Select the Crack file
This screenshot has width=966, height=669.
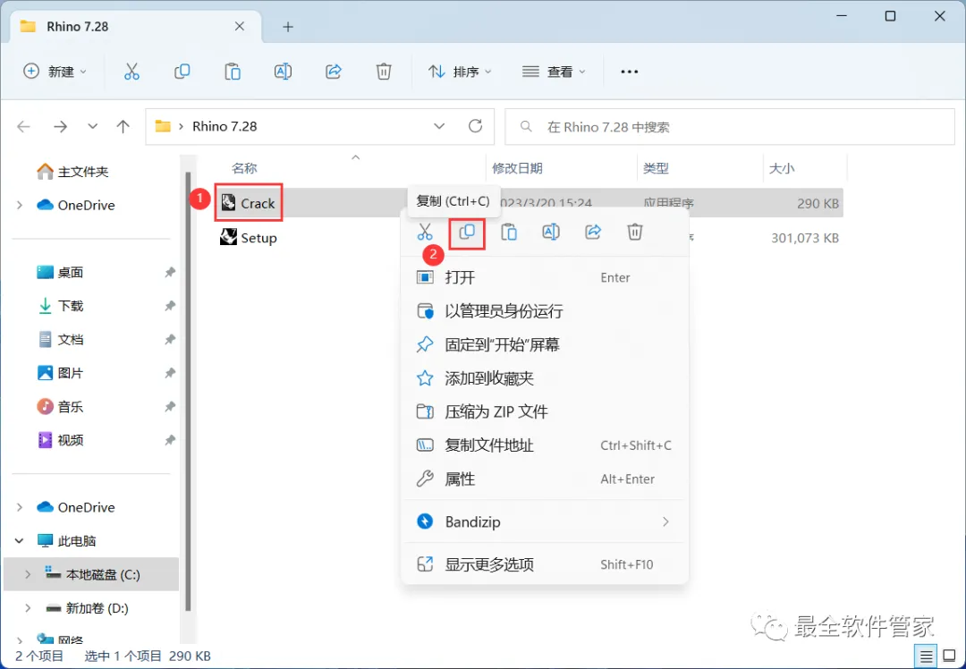click(249, 203)
